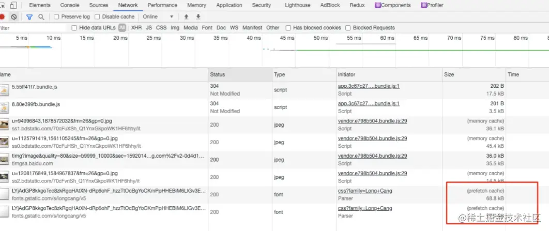Click the Filter text input

point(34,28)
